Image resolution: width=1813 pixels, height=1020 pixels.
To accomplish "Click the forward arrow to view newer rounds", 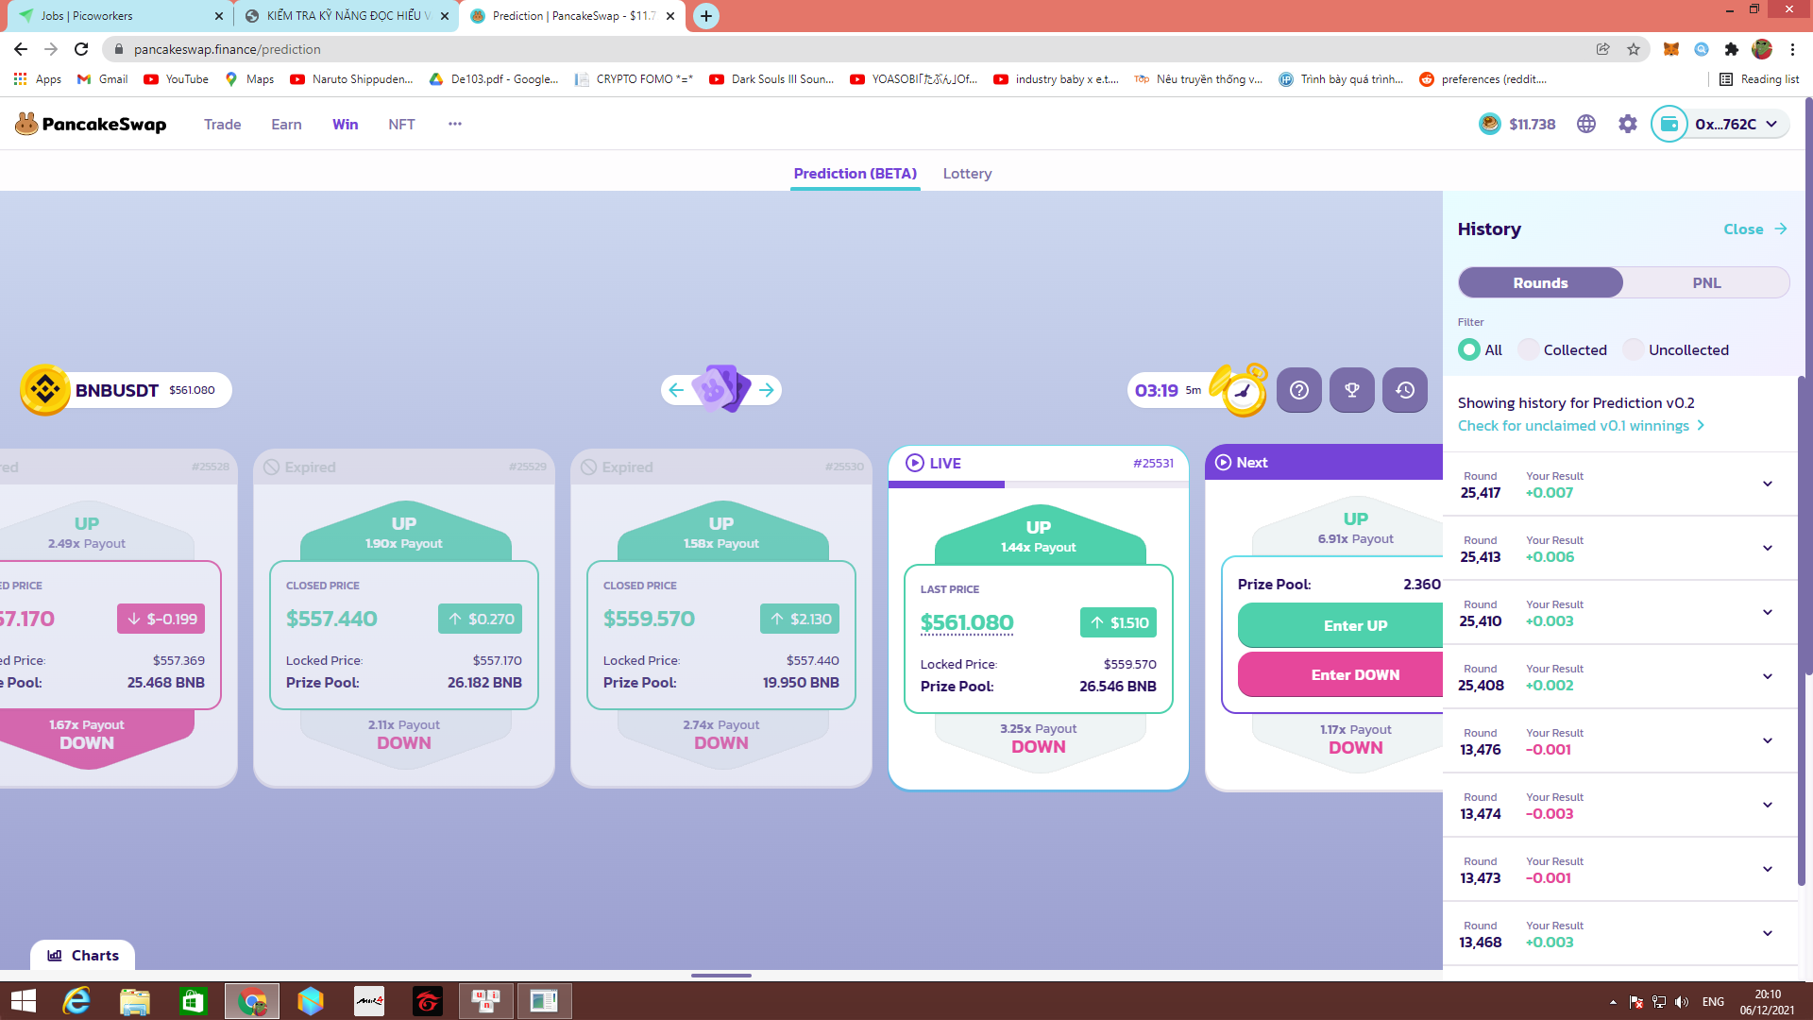I will tap(766, 390).
